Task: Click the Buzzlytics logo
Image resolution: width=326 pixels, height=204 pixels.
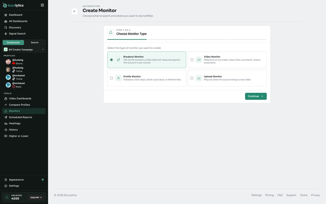Action: [x=13, y=5]
